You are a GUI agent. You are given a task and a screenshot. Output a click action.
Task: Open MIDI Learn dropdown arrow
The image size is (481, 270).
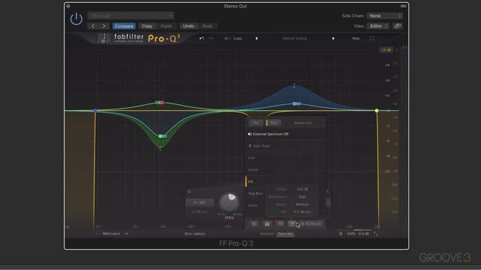(x=126, y=234)
